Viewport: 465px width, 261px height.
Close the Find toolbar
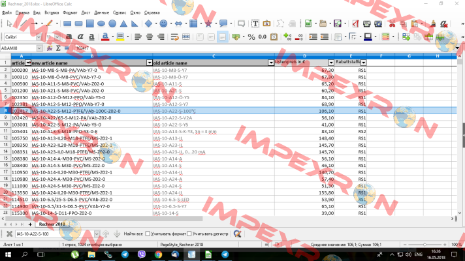pos(9,234)
